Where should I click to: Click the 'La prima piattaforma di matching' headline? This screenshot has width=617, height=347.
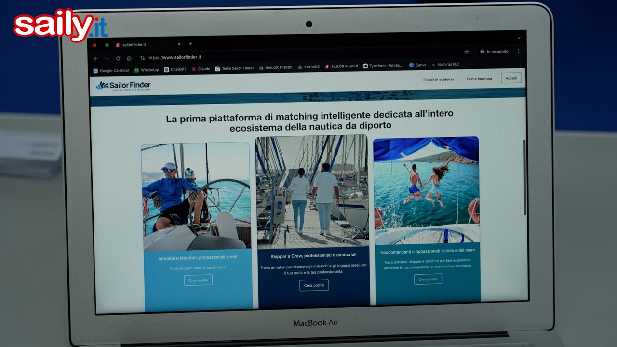tap(310, 120)
